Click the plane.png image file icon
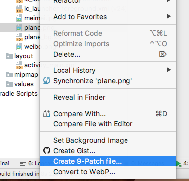This screenshot has height=181, width=189. 19,28
